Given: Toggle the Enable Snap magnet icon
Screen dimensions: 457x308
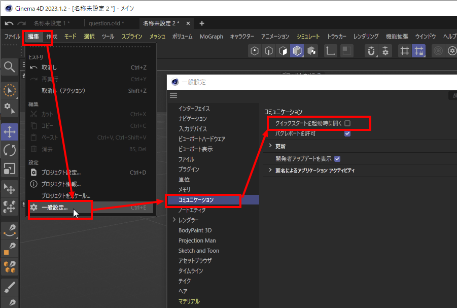Looking at the screenshot, I should click(371, 51).
